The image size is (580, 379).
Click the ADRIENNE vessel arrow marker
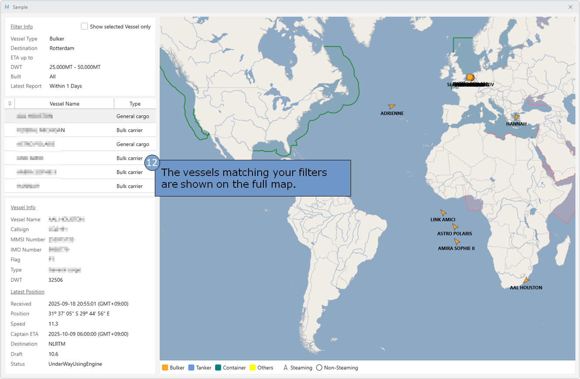(392, 106)
